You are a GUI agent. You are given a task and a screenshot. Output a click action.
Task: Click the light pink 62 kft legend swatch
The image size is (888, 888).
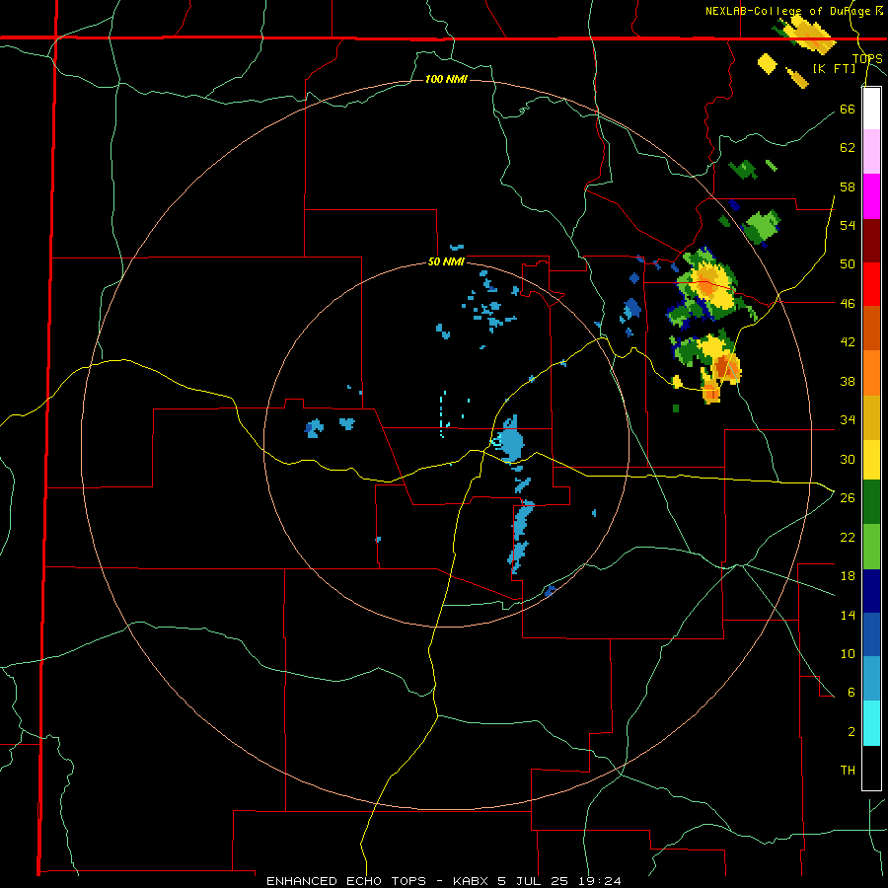click(x=871, y=152)
